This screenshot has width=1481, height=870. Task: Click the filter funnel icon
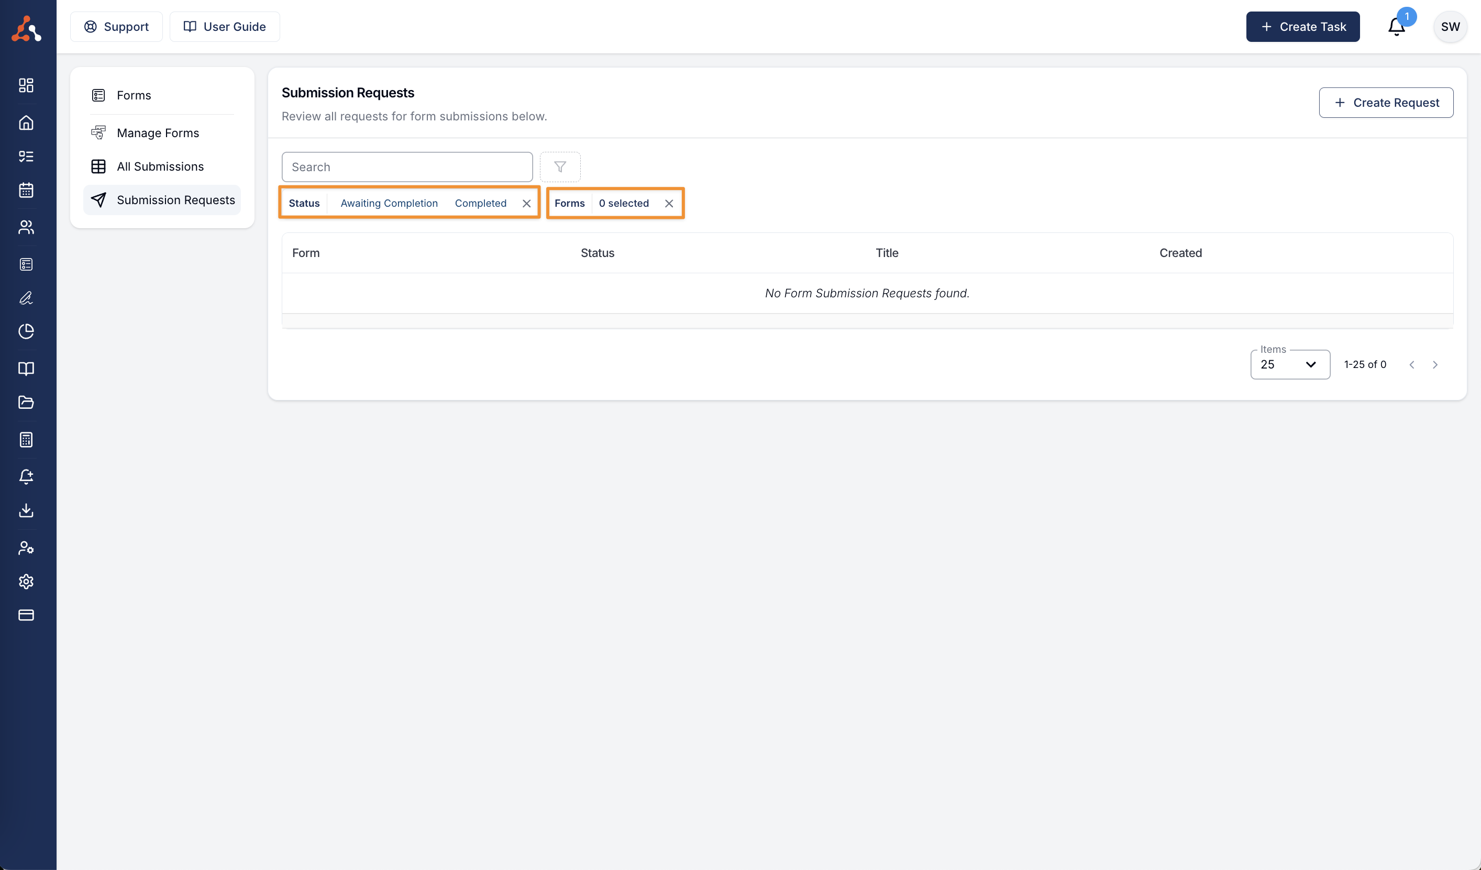click(559, 167)
